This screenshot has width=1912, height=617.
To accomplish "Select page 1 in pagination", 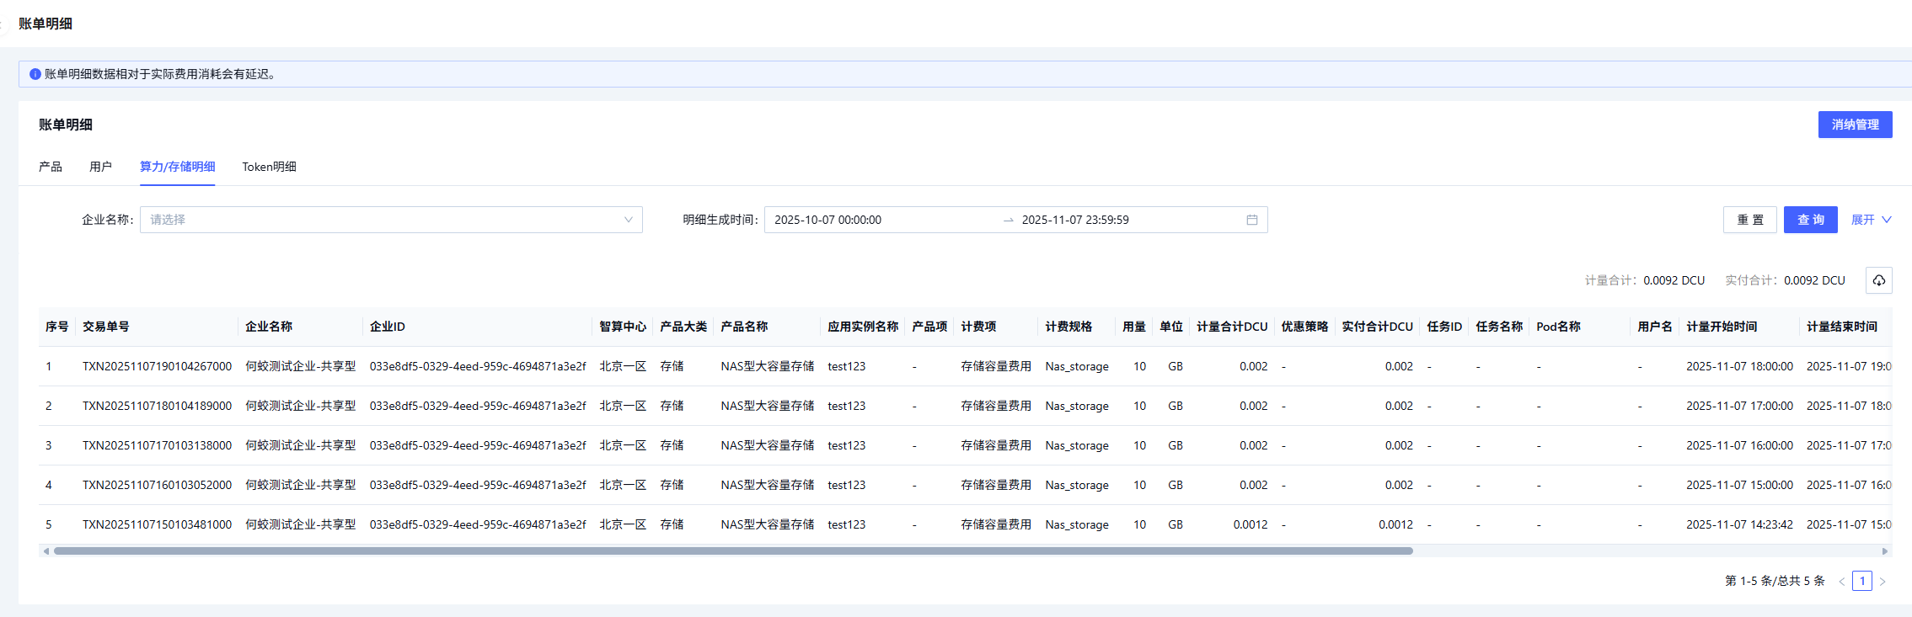I will coord(1861,582).
